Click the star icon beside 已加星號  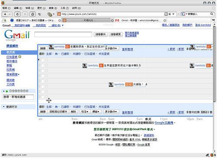pyautogui.click(x=20, y=56)
